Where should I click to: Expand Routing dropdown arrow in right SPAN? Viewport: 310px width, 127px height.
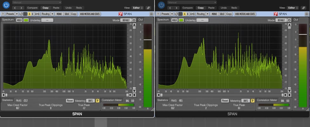click(x=208, y=14)
